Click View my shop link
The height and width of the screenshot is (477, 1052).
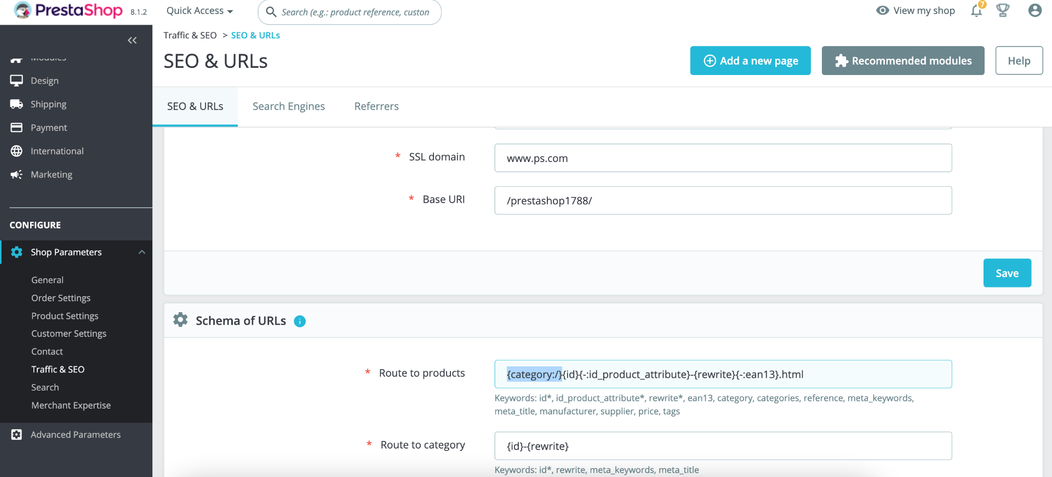tap(924, 10)
